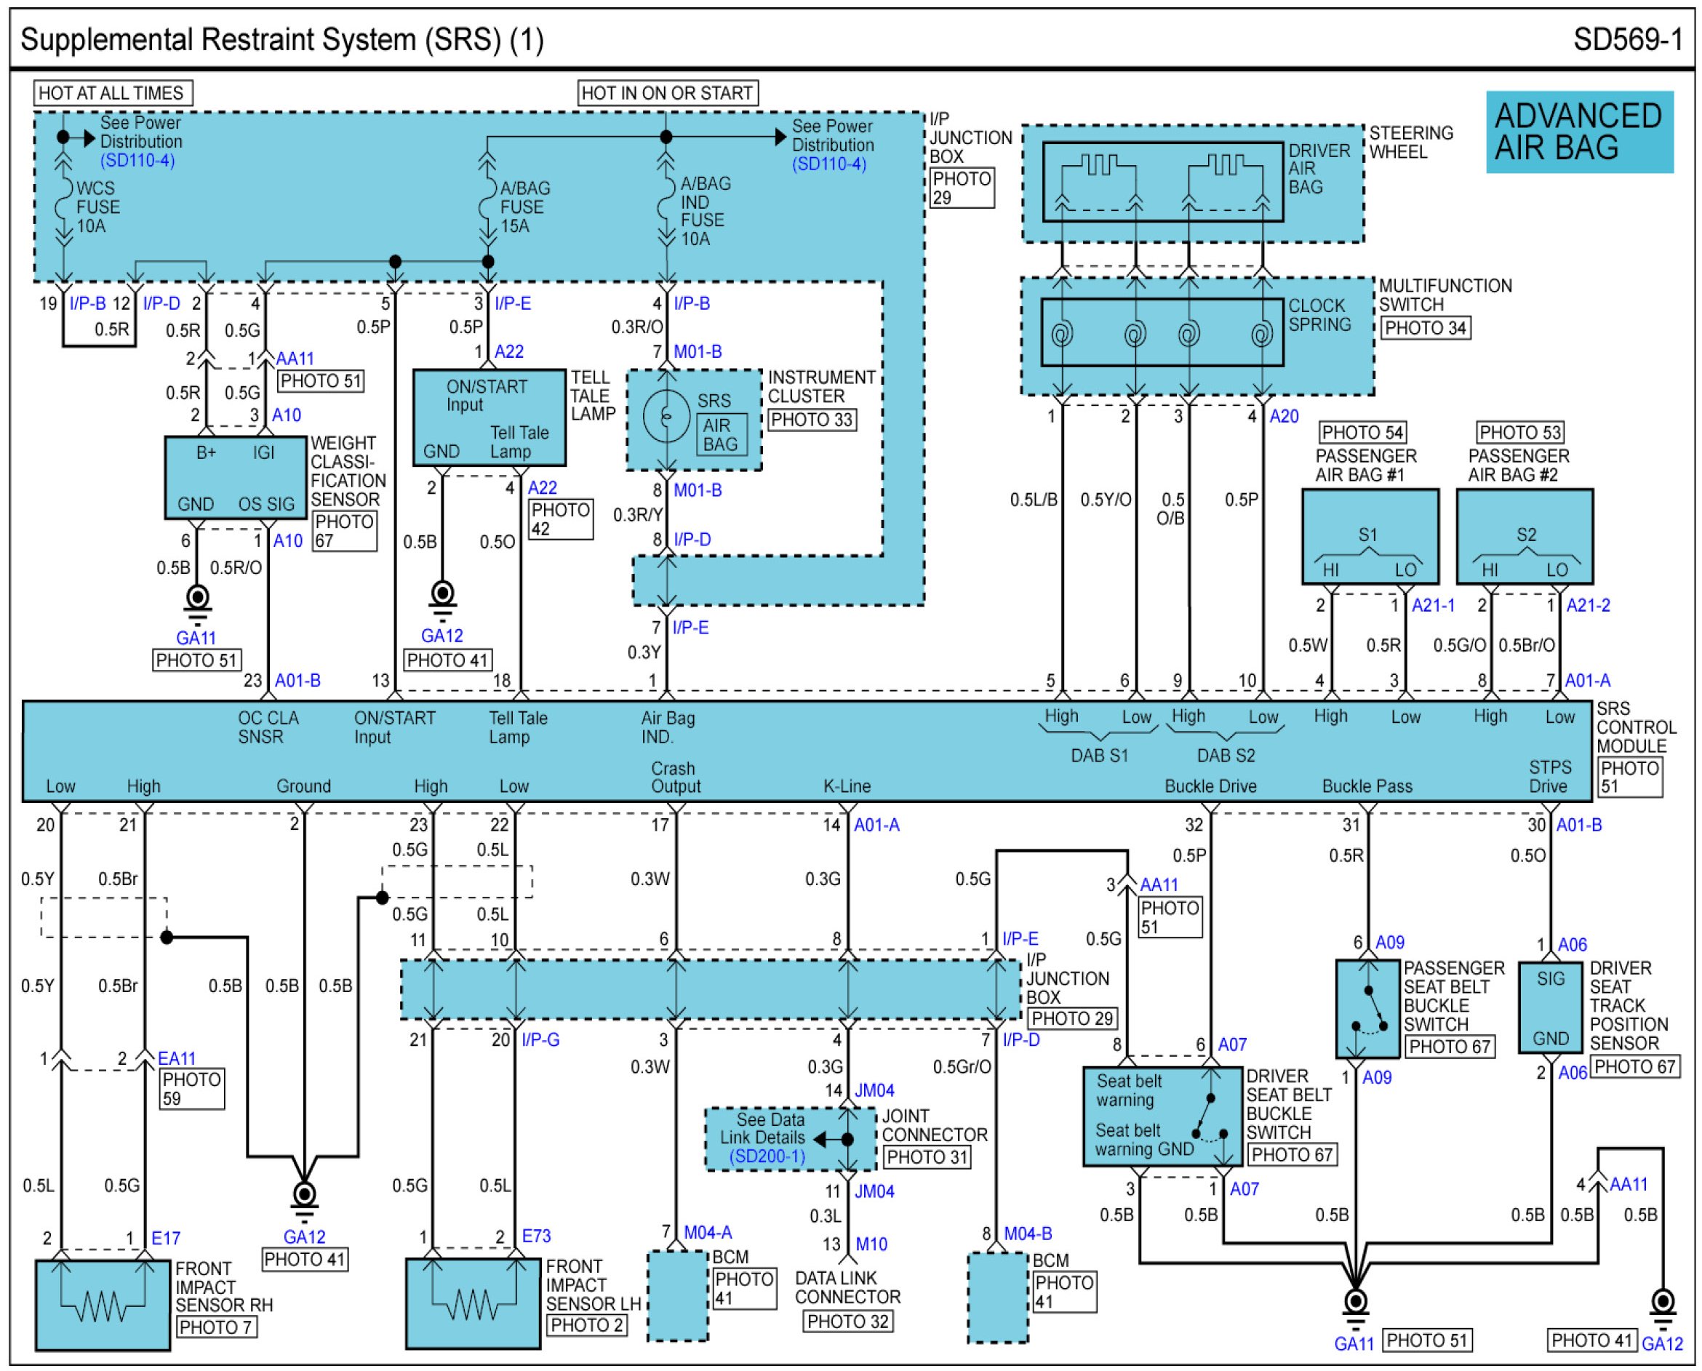Click the A/BAG fuse 15A symbol

pyautogui.click(x=488, y=207)
